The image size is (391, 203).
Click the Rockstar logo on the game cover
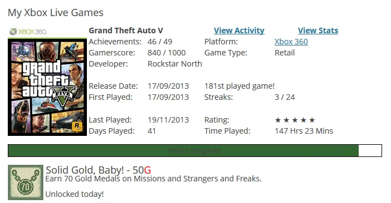(78, 126)
